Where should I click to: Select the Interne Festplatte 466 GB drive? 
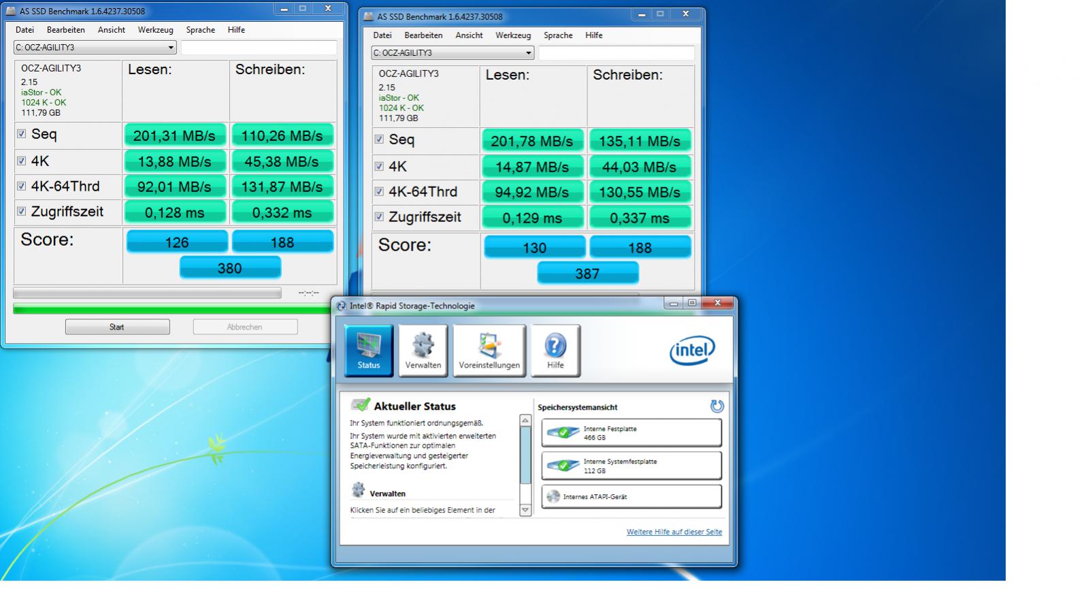coord(631,433)
